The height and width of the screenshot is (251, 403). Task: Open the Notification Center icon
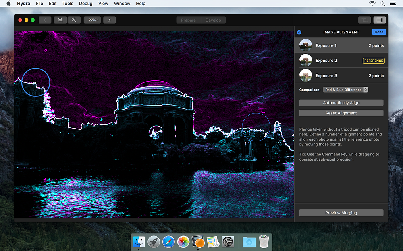[x=393, y=3]
